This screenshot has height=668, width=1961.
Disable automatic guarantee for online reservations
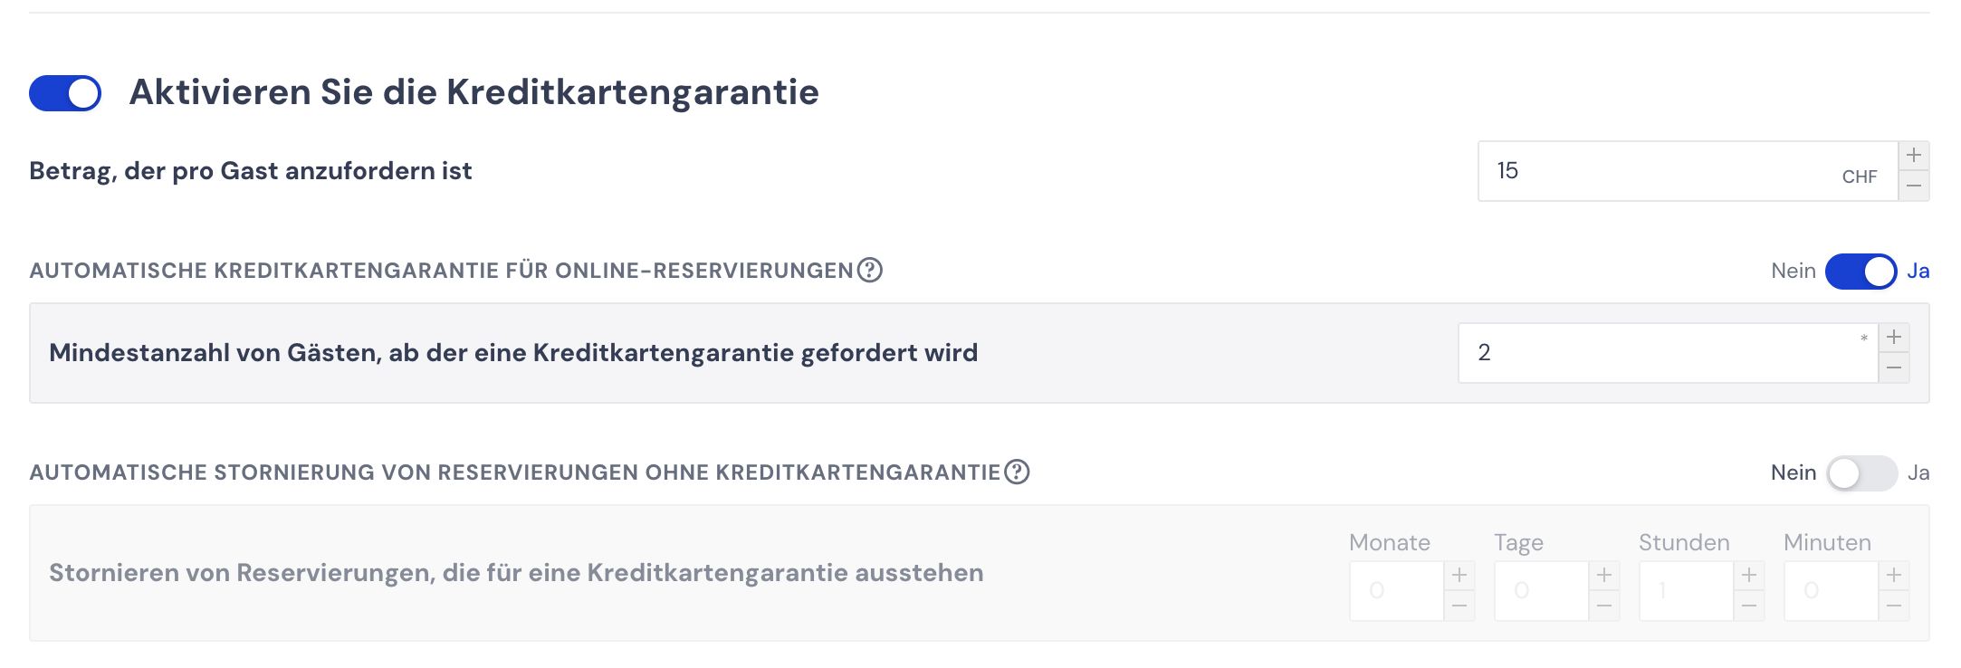point(1861,272)
